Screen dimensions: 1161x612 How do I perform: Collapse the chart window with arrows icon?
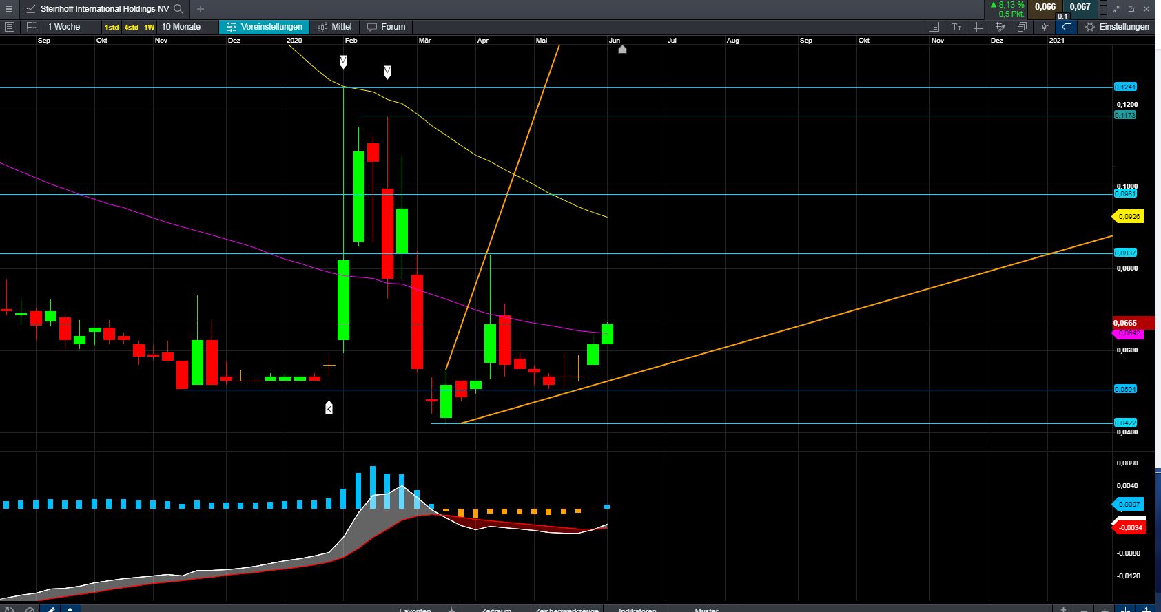point(1117,9)
